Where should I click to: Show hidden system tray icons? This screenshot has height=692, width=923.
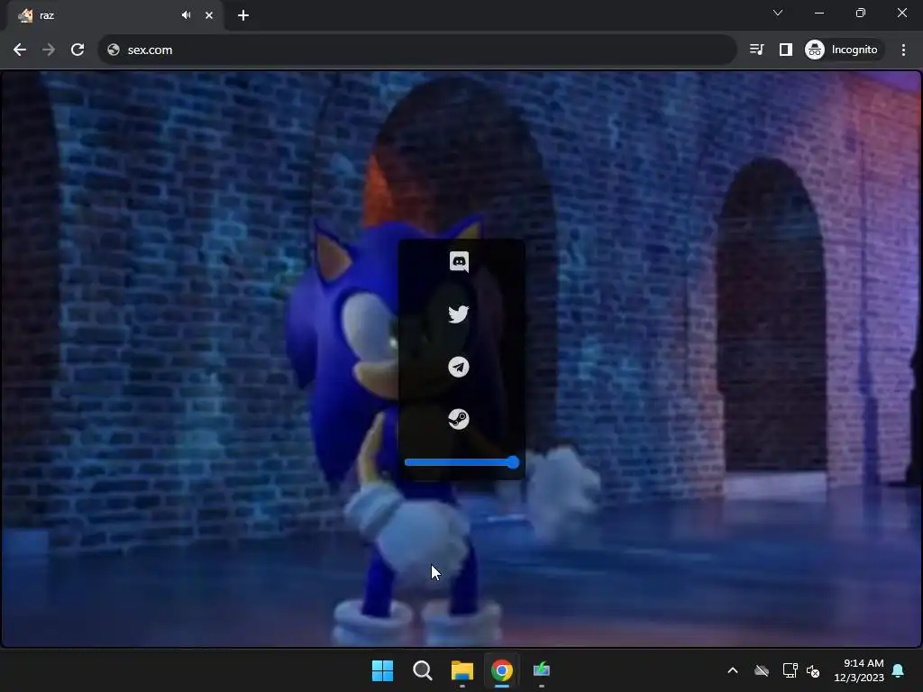click(733, 670)
